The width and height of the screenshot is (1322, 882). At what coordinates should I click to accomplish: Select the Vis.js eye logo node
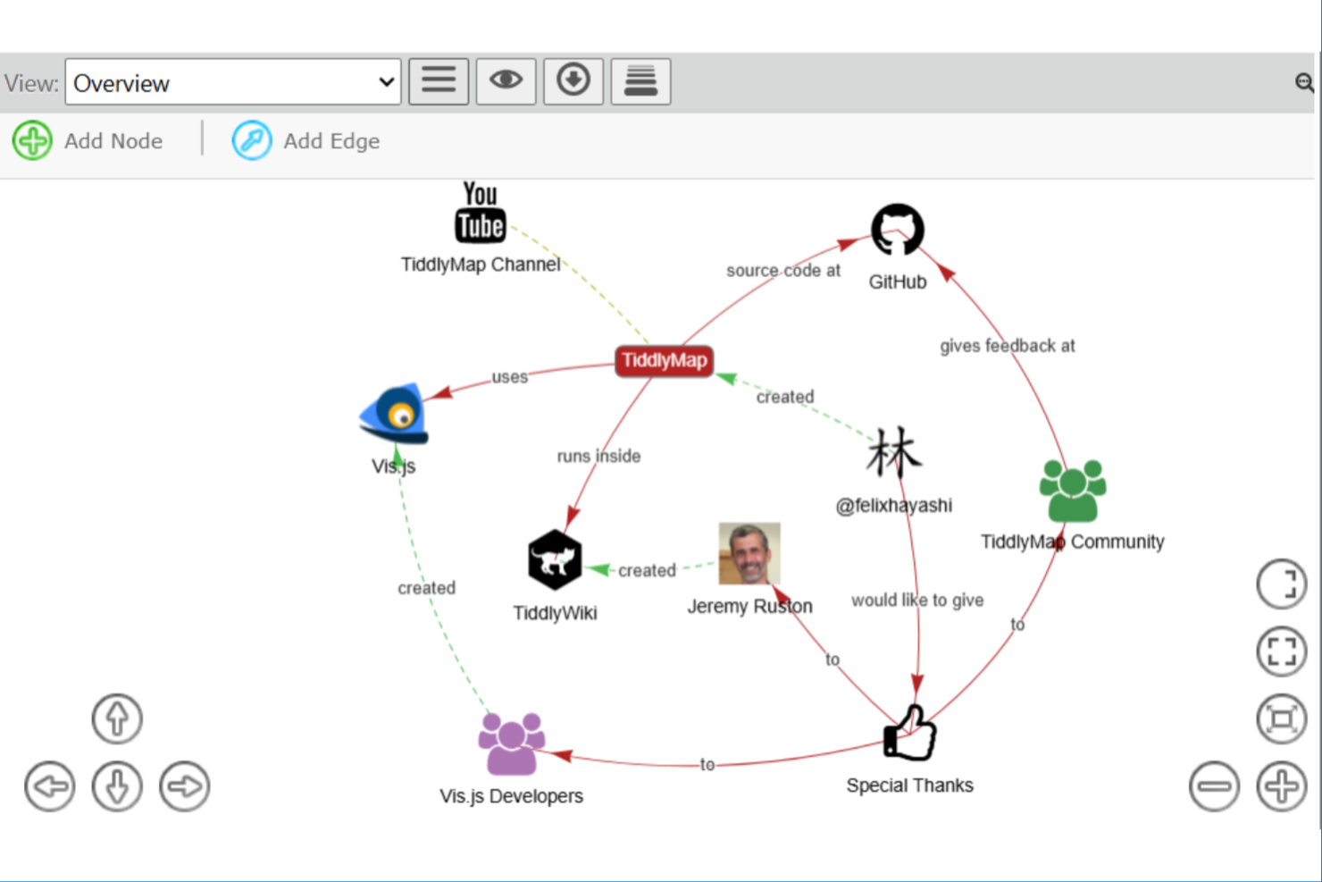click(394, 414)
